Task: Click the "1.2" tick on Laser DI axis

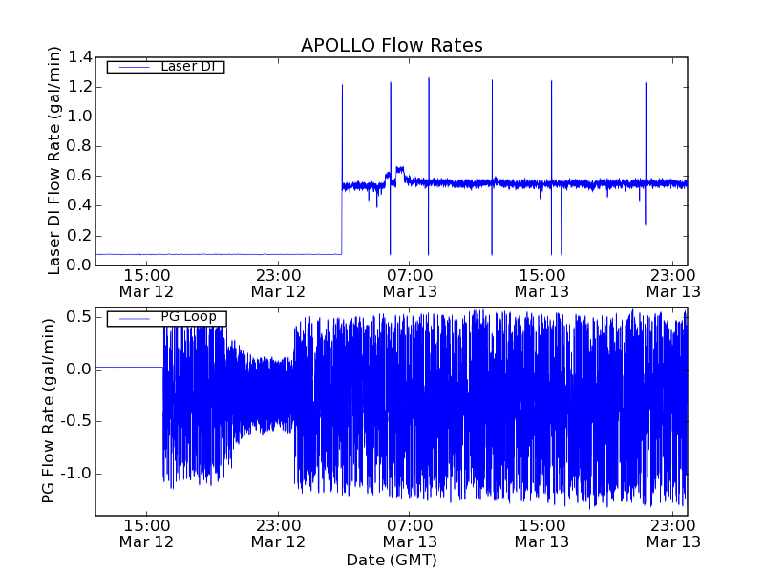Action: coord(78,87)
